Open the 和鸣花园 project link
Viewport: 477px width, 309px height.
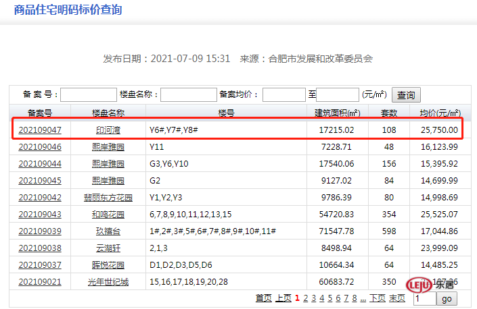[108, 215]
